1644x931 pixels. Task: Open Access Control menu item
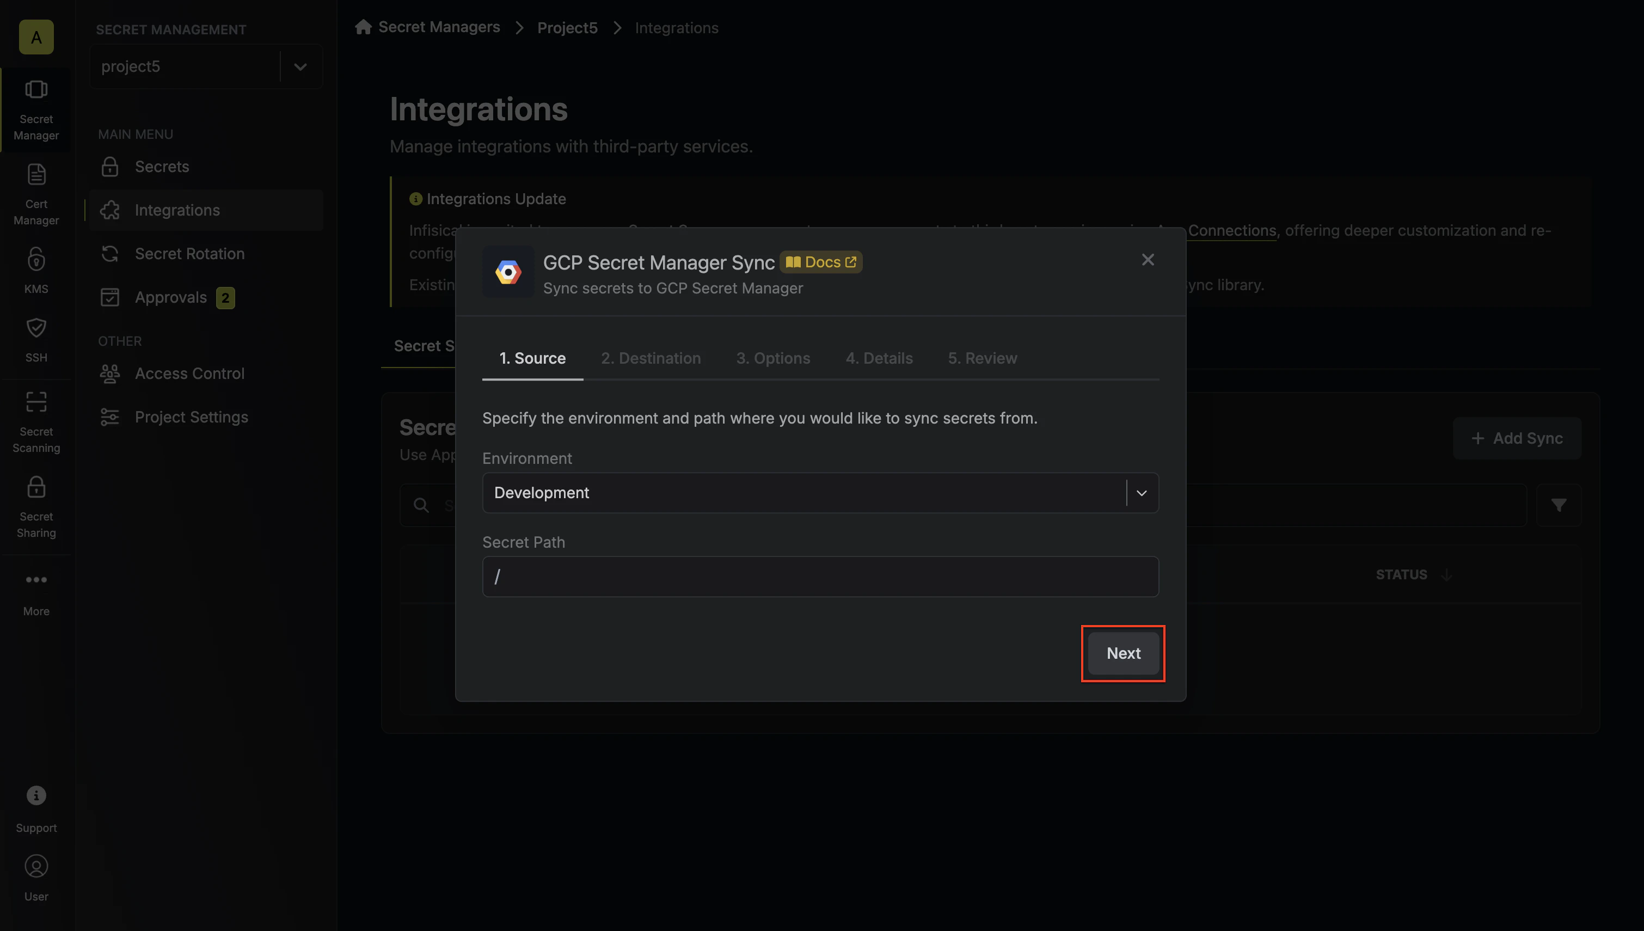(206, 373)
